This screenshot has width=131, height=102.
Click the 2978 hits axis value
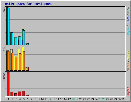[x=4, y=10]
